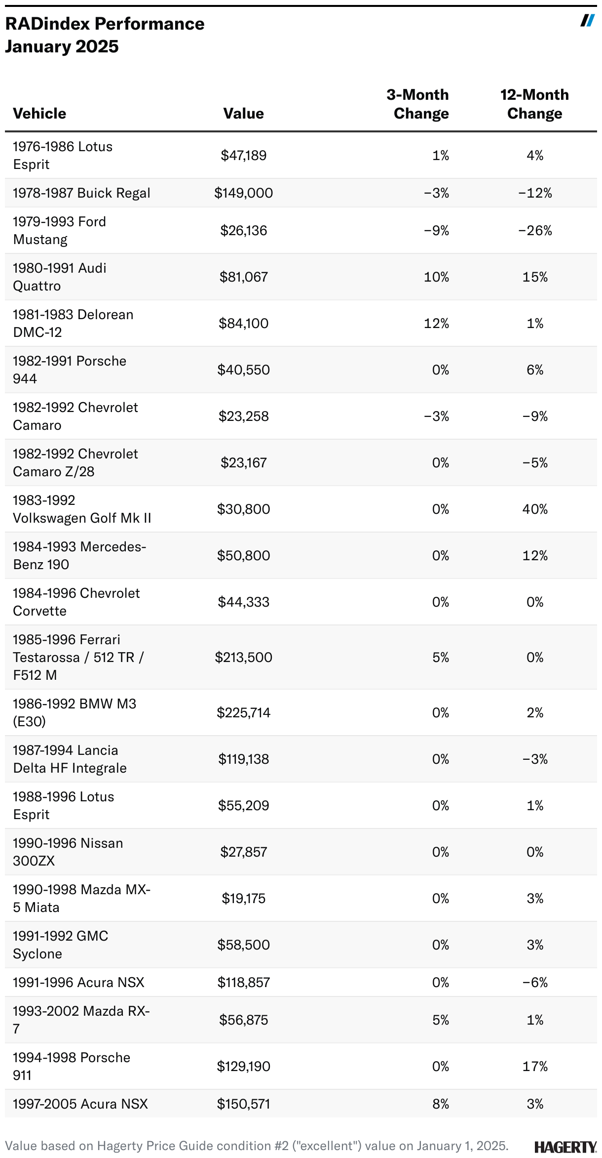This screenshot has width=602, height=1158.
Task: Click the 1990-1996 Nissan 300ZX vehicle name
Action: point(68,852)
